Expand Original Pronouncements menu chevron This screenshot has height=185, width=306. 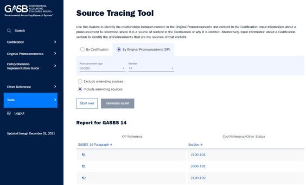[55, 54]
